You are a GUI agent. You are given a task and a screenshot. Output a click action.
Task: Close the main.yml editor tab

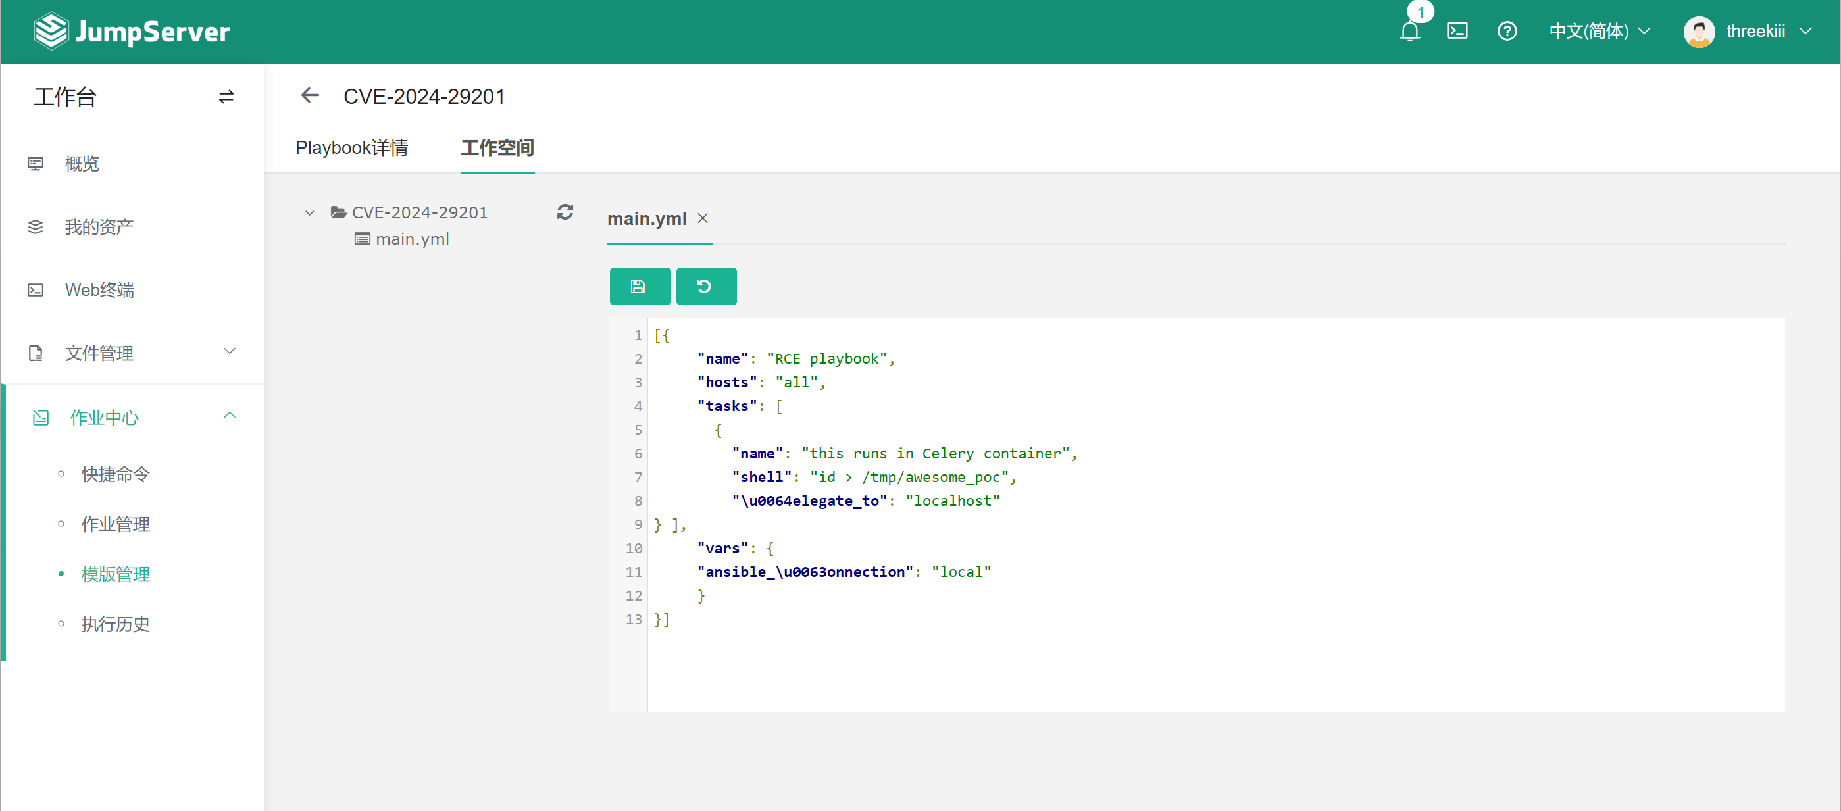click(x=703, y=218)
